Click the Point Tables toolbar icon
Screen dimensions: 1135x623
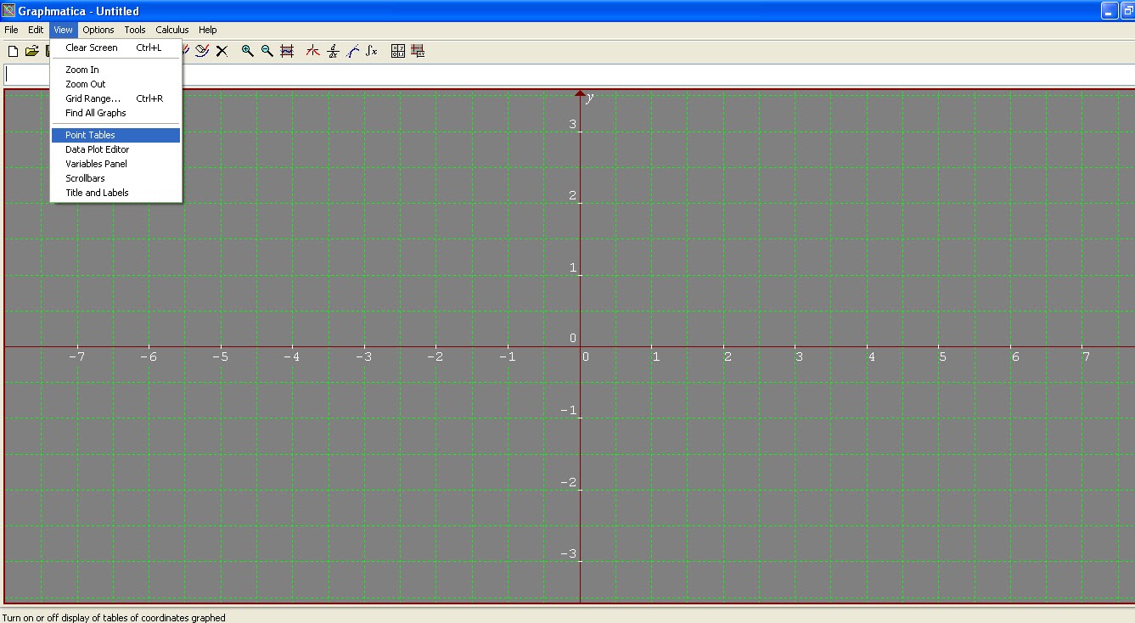(x=397, y=51)
